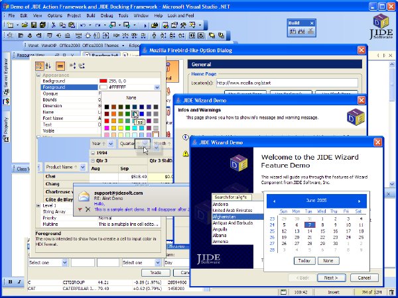Screen dimensions: 398x298
Task: Open the Foreground color dropdown arrow
Action: click(157, 87)
